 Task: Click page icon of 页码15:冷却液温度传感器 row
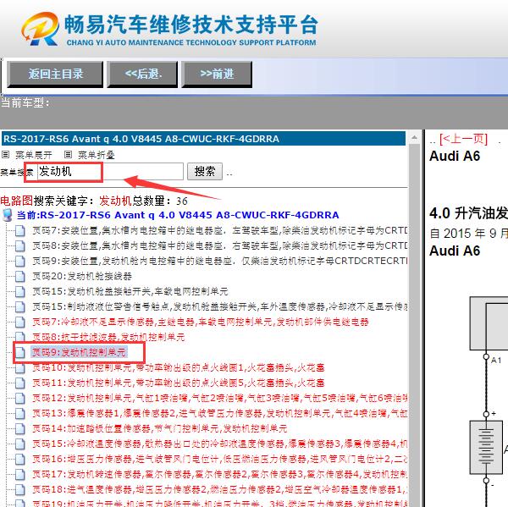[20, 444]
